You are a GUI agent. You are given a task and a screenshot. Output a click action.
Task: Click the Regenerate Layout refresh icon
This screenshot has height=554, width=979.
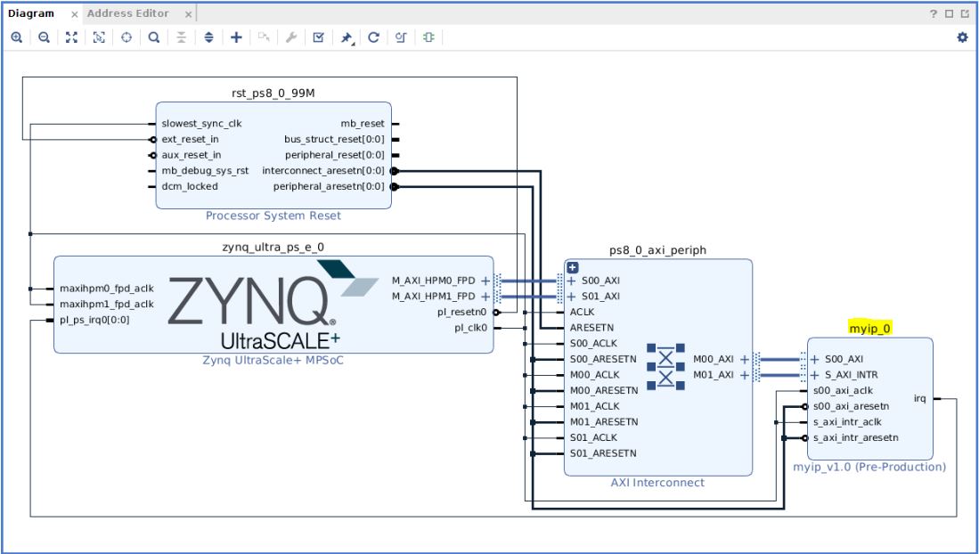point(373,37)
